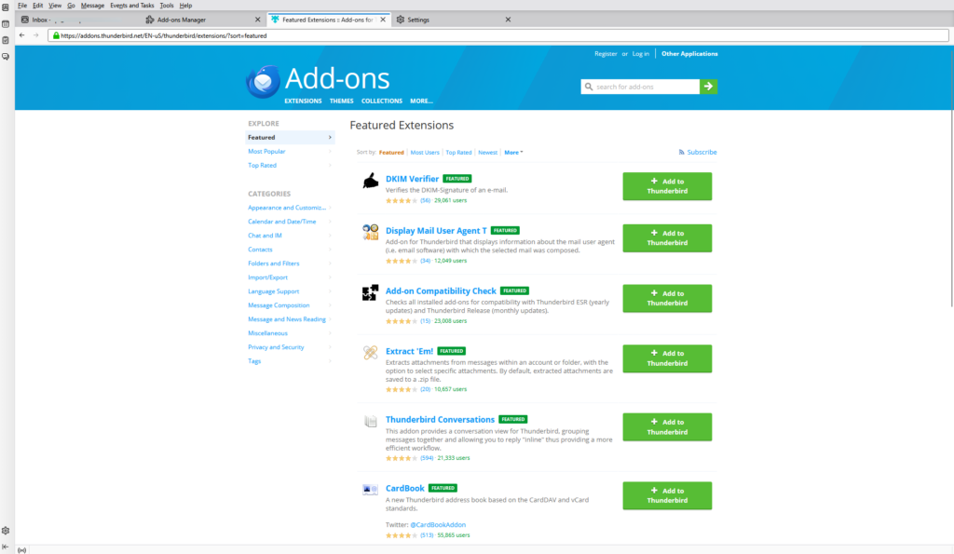Image resolution: width=954 pixels, height=554 pixels.
Task: Open the Events and Tasks menu
Action: pos(132,6)
